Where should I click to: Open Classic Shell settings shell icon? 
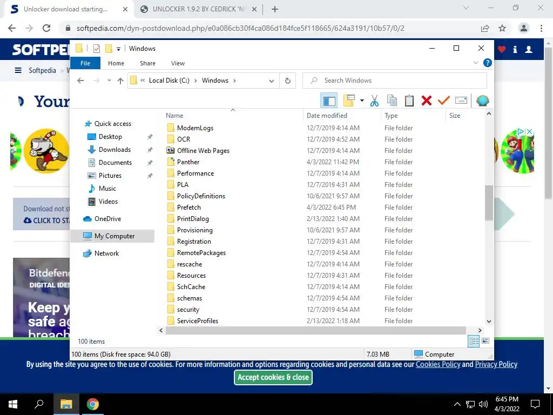pyautogui.click(x=482, y=101)
